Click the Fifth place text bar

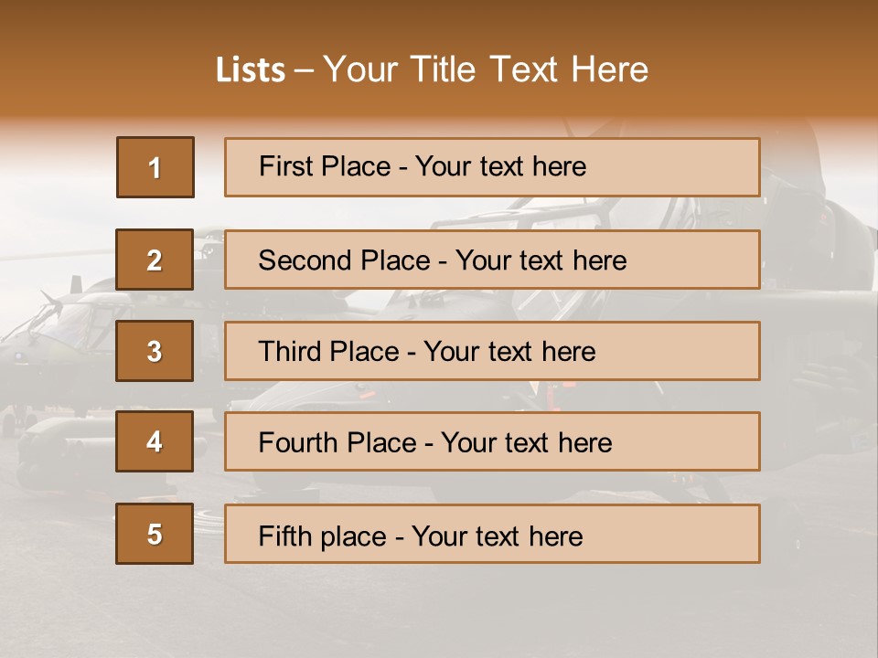pyautogui.click(x=492, y=534)
